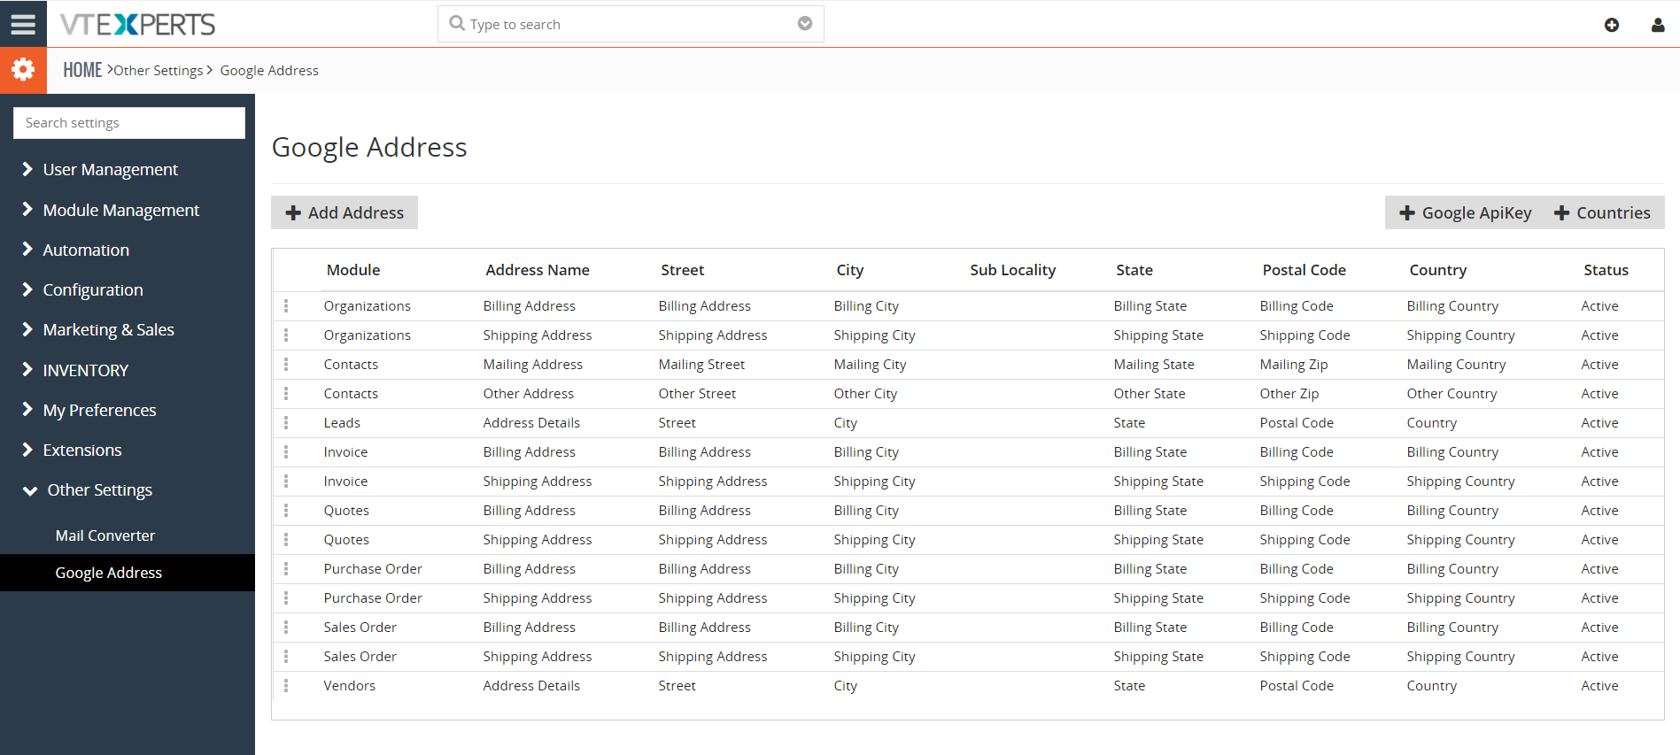Screen dimensions: 1680x755
Task: Click Other Settings breadcrumb link
Action: coord(159,71)
